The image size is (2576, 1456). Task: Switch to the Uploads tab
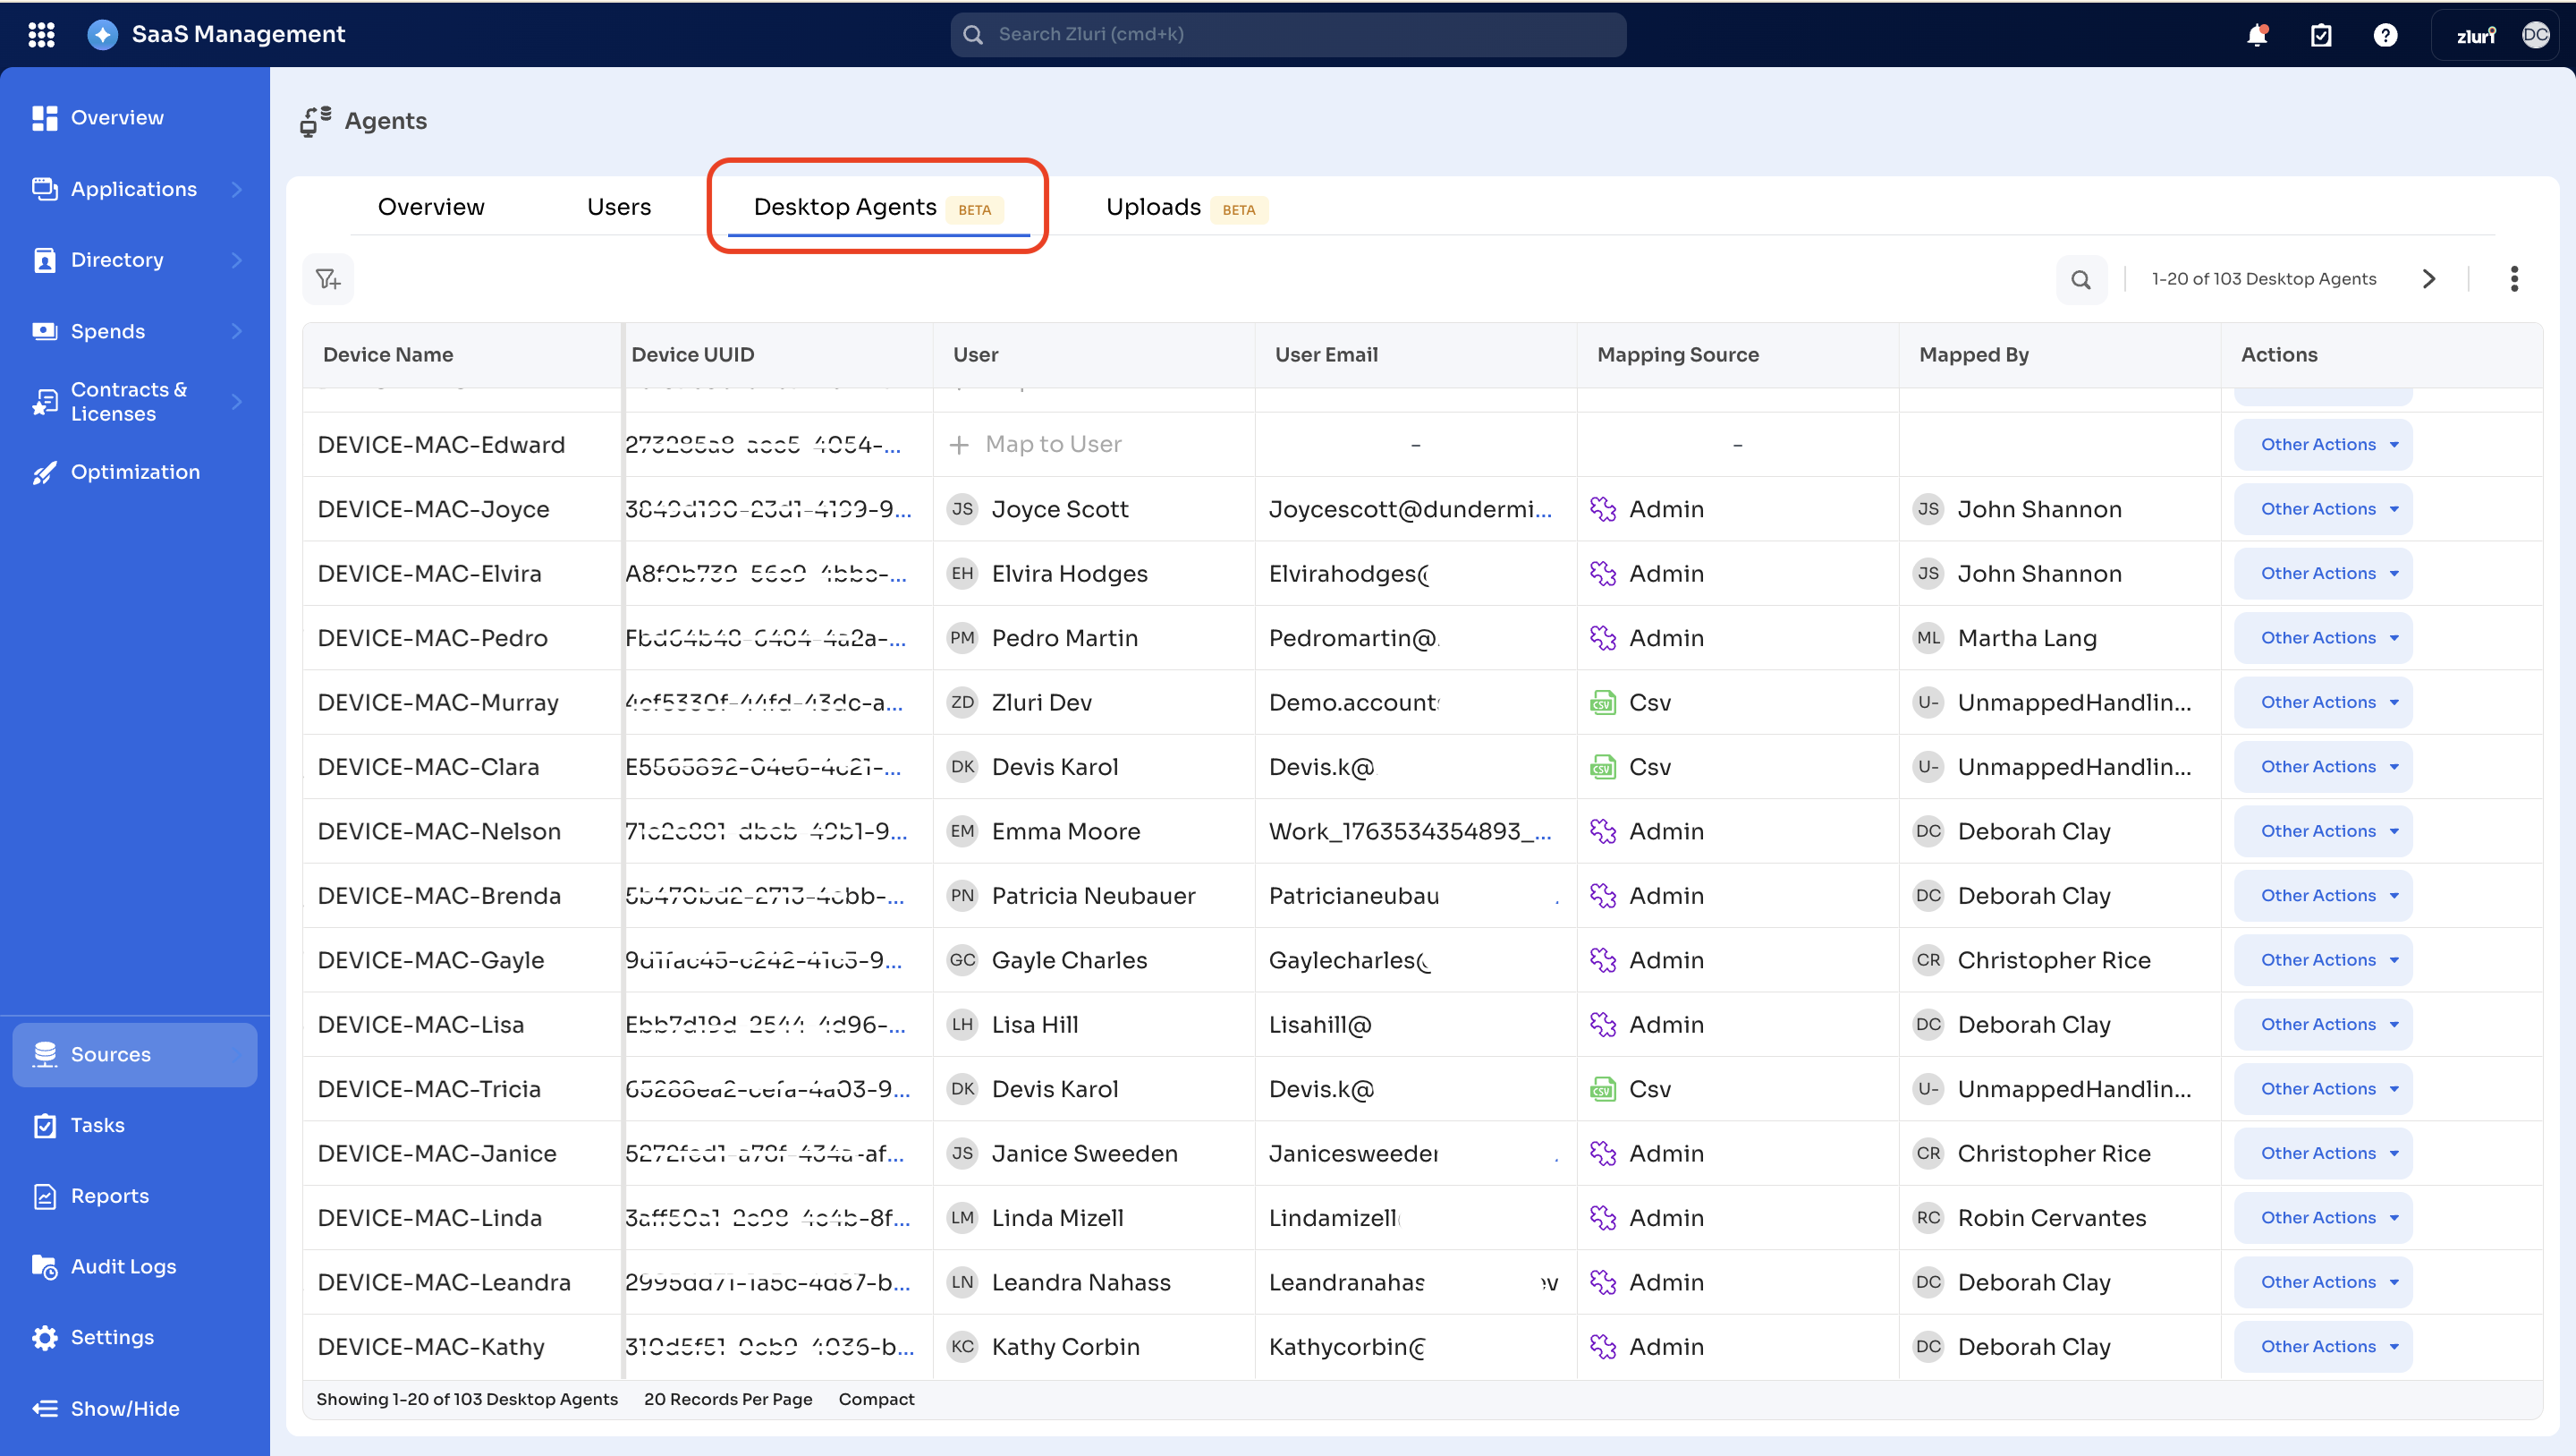click(1153, 207)
